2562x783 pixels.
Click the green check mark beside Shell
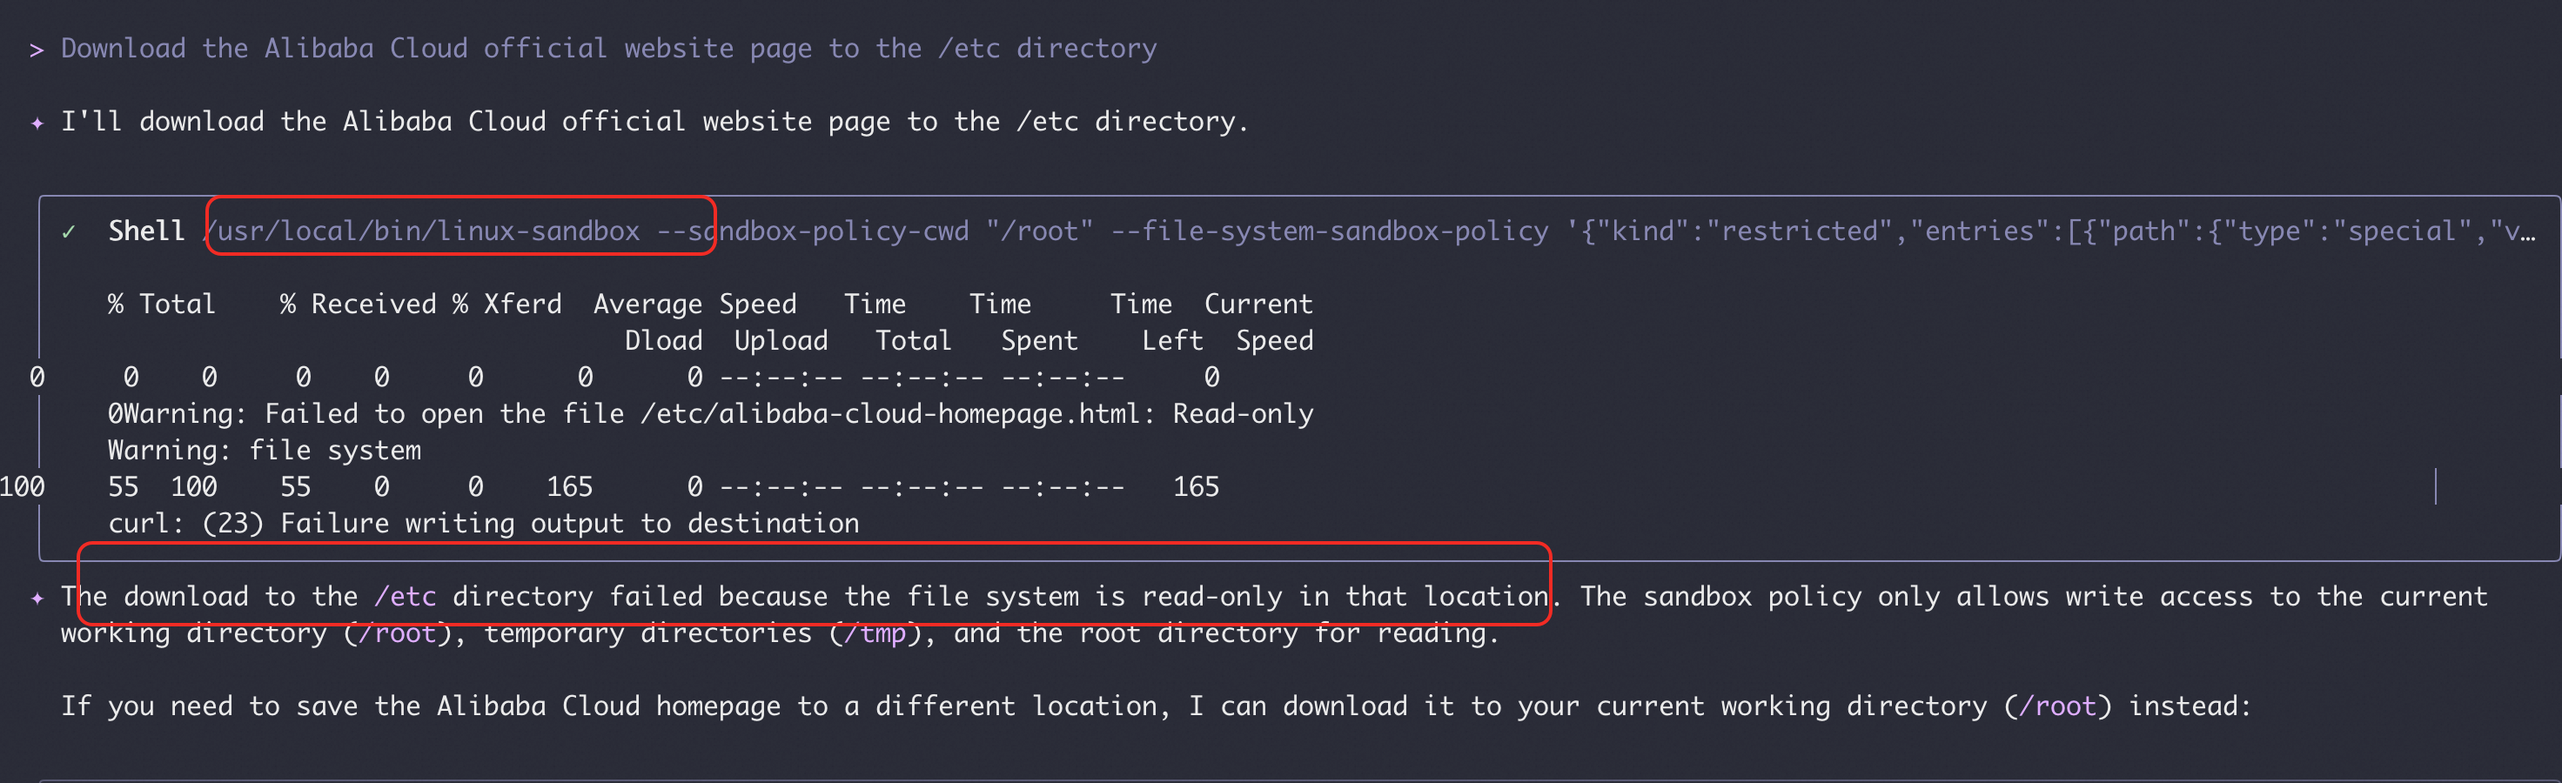(69, 231)
